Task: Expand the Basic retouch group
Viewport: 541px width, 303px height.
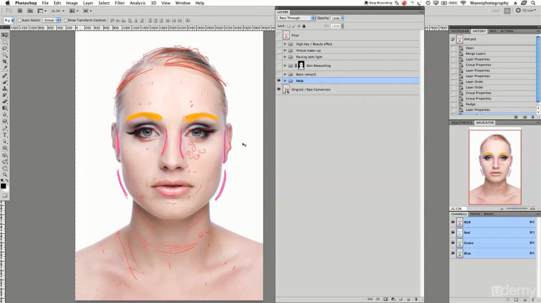Action: pos(285,74)
